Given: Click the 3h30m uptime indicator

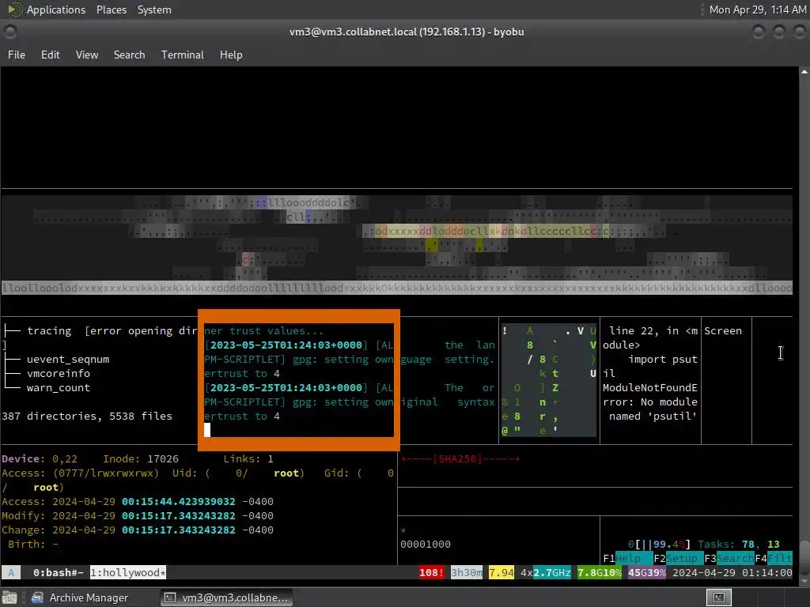Looking at the screenshot, I should coord(467,572).
